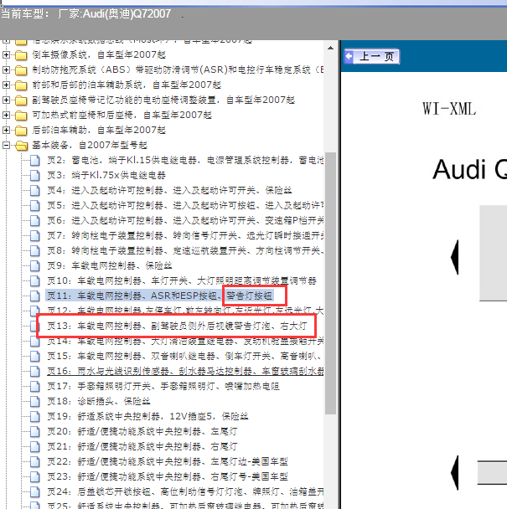Select folder icon of 后部泊车辅助

[x=21, y=131]
